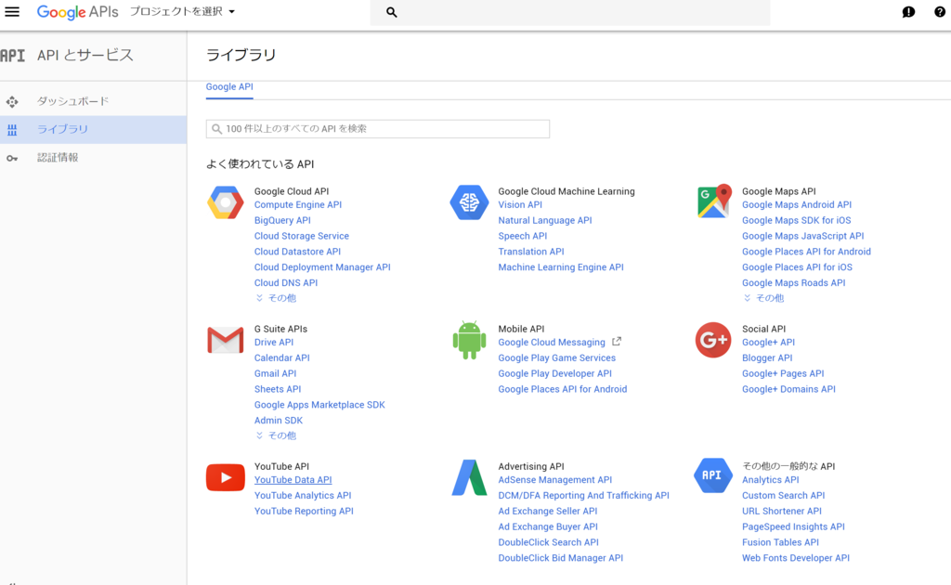The width and height of the screenshot is (951, 585).
Task: Open Blogger API link
Action: tap(767, 358)
